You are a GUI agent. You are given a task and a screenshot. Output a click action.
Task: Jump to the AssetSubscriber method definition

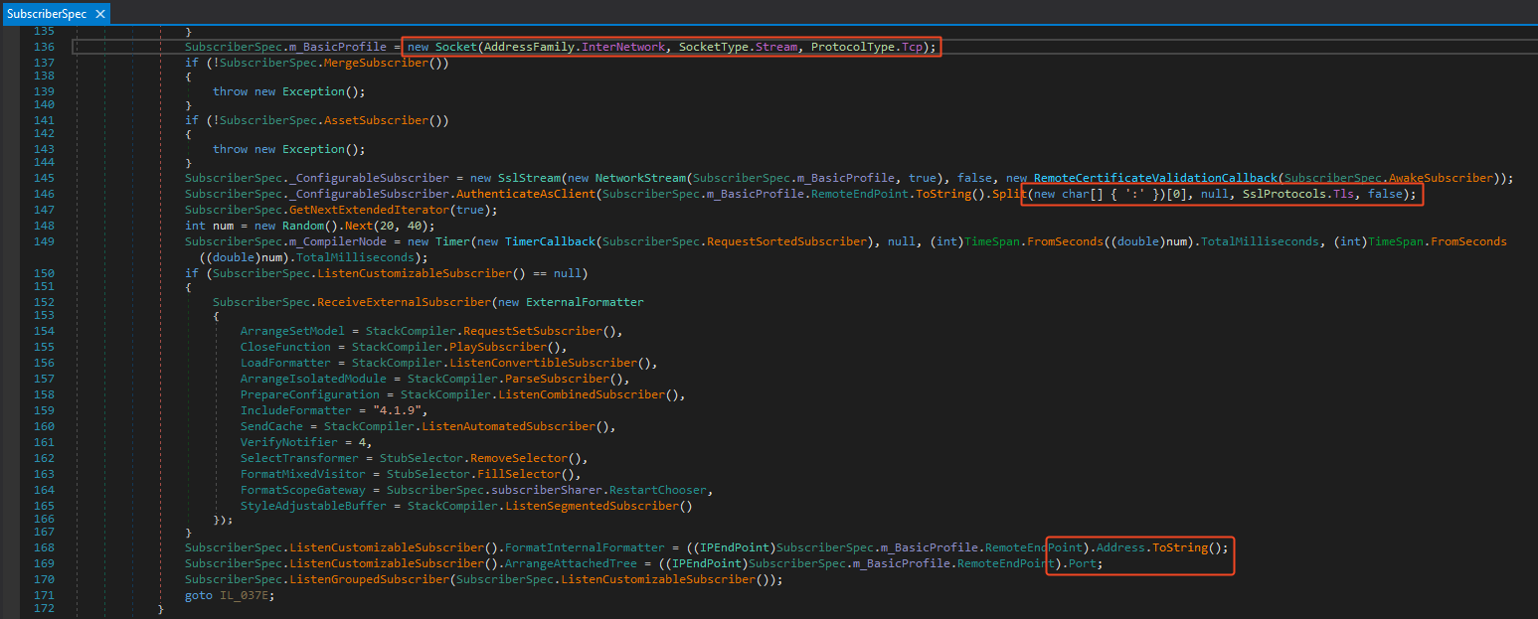tap(381, 120)
